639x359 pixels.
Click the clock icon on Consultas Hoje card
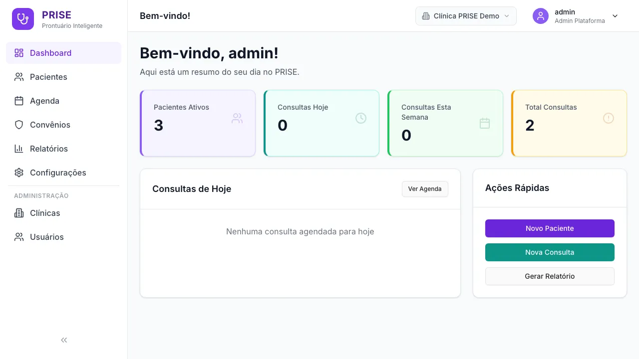coord(361,118)
